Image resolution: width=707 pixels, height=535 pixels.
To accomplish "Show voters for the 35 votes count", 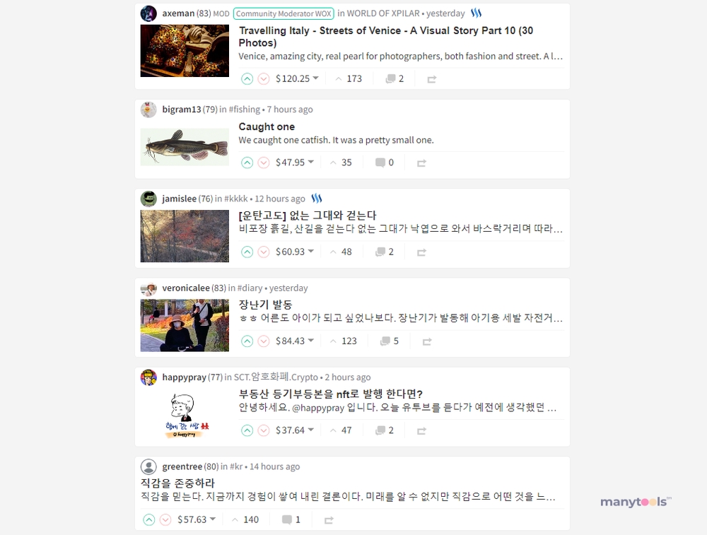I will point(341,163).
